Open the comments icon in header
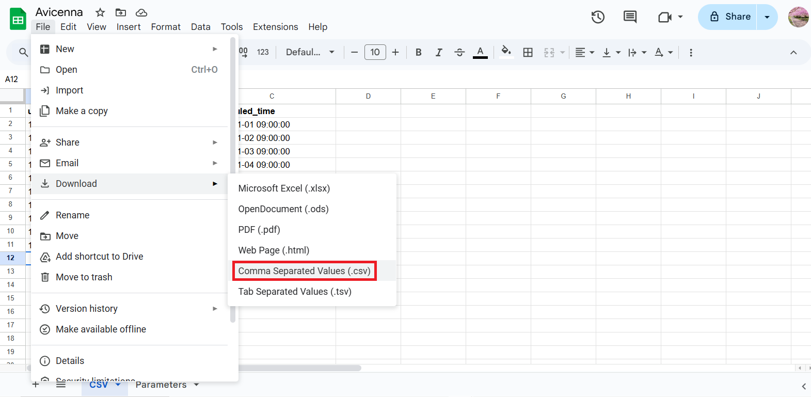 630,17
